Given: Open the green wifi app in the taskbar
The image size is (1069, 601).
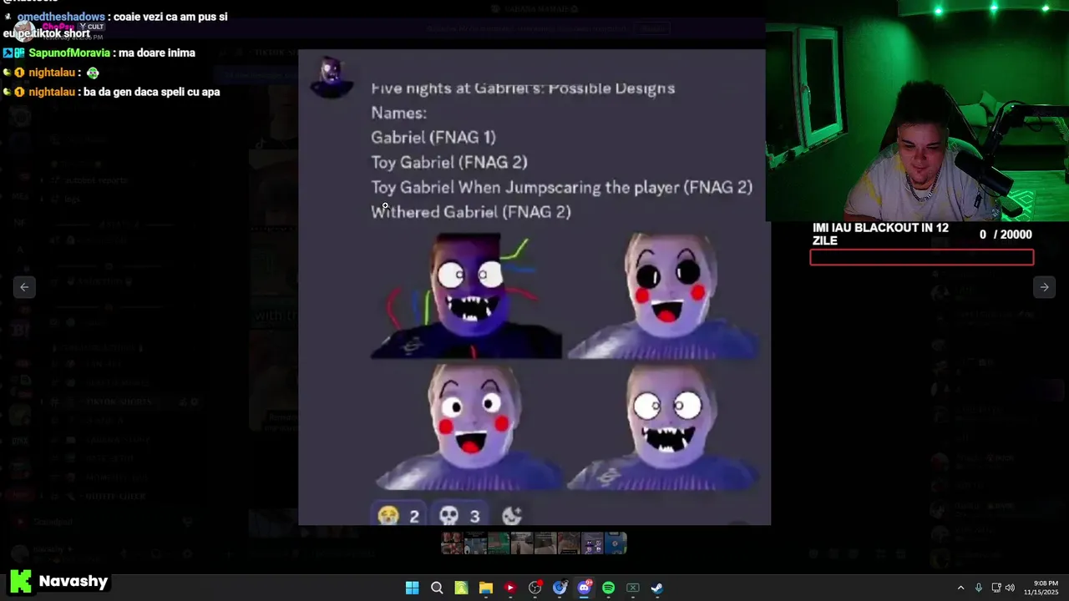Looking at the screenshot, I should click(461, 588).
